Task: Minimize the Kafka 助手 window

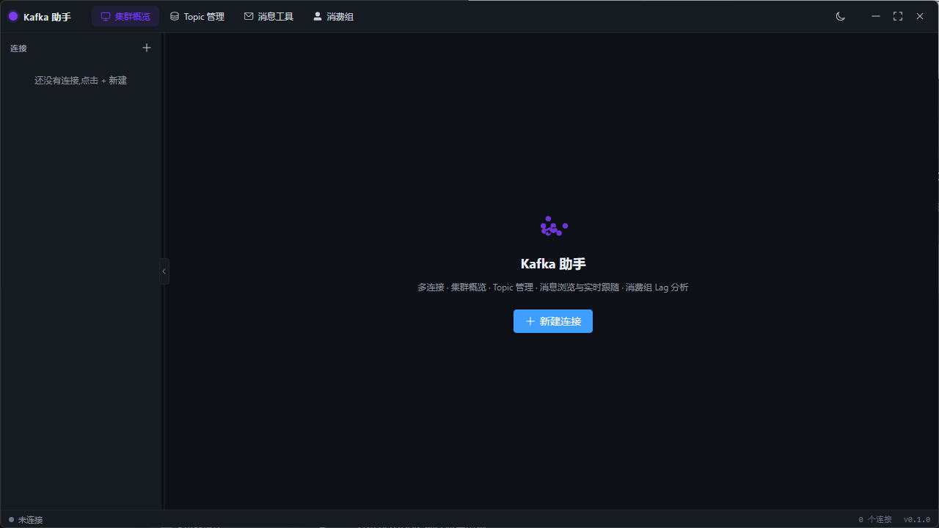Action: pyautogui.click(x=876, y=16)
